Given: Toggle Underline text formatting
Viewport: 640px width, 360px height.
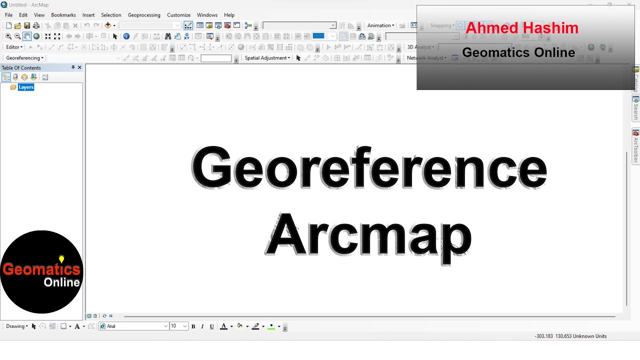Looking at the screenshot, I should 212,326.
